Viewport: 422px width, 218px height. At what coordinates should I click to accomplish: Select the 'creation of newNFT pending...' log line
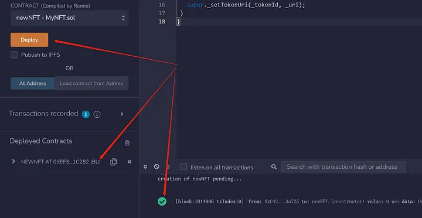(200, 179)
